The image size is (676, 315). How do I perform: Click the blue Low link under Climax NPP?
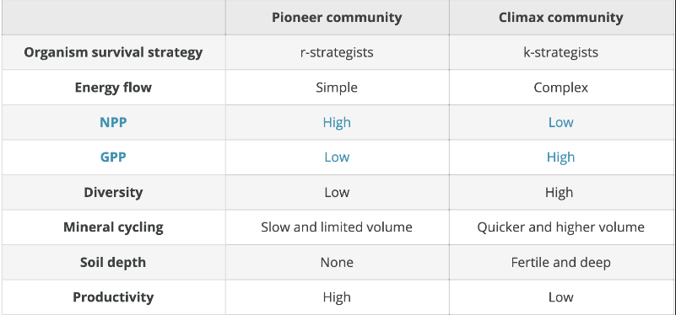[x=560, y=122]
